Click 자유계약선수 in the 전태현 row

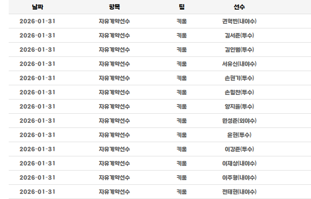(114, 192)
